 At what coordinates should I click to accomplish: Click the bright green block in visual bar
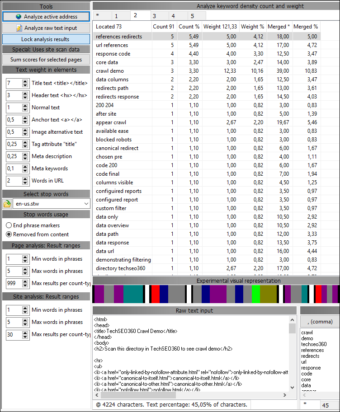click(256, 294)
